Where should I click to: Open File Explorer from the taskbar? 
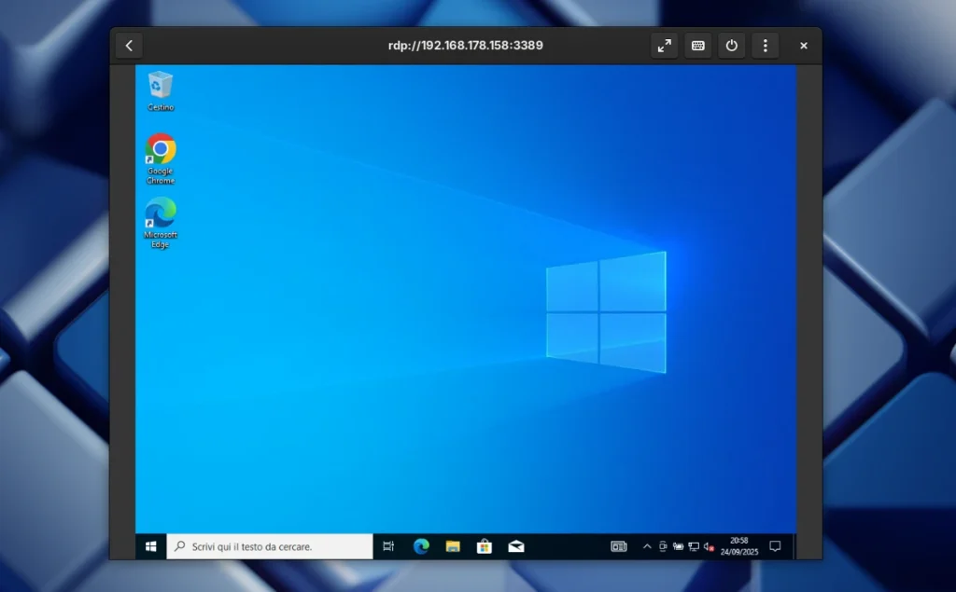(x=453, y=546)
